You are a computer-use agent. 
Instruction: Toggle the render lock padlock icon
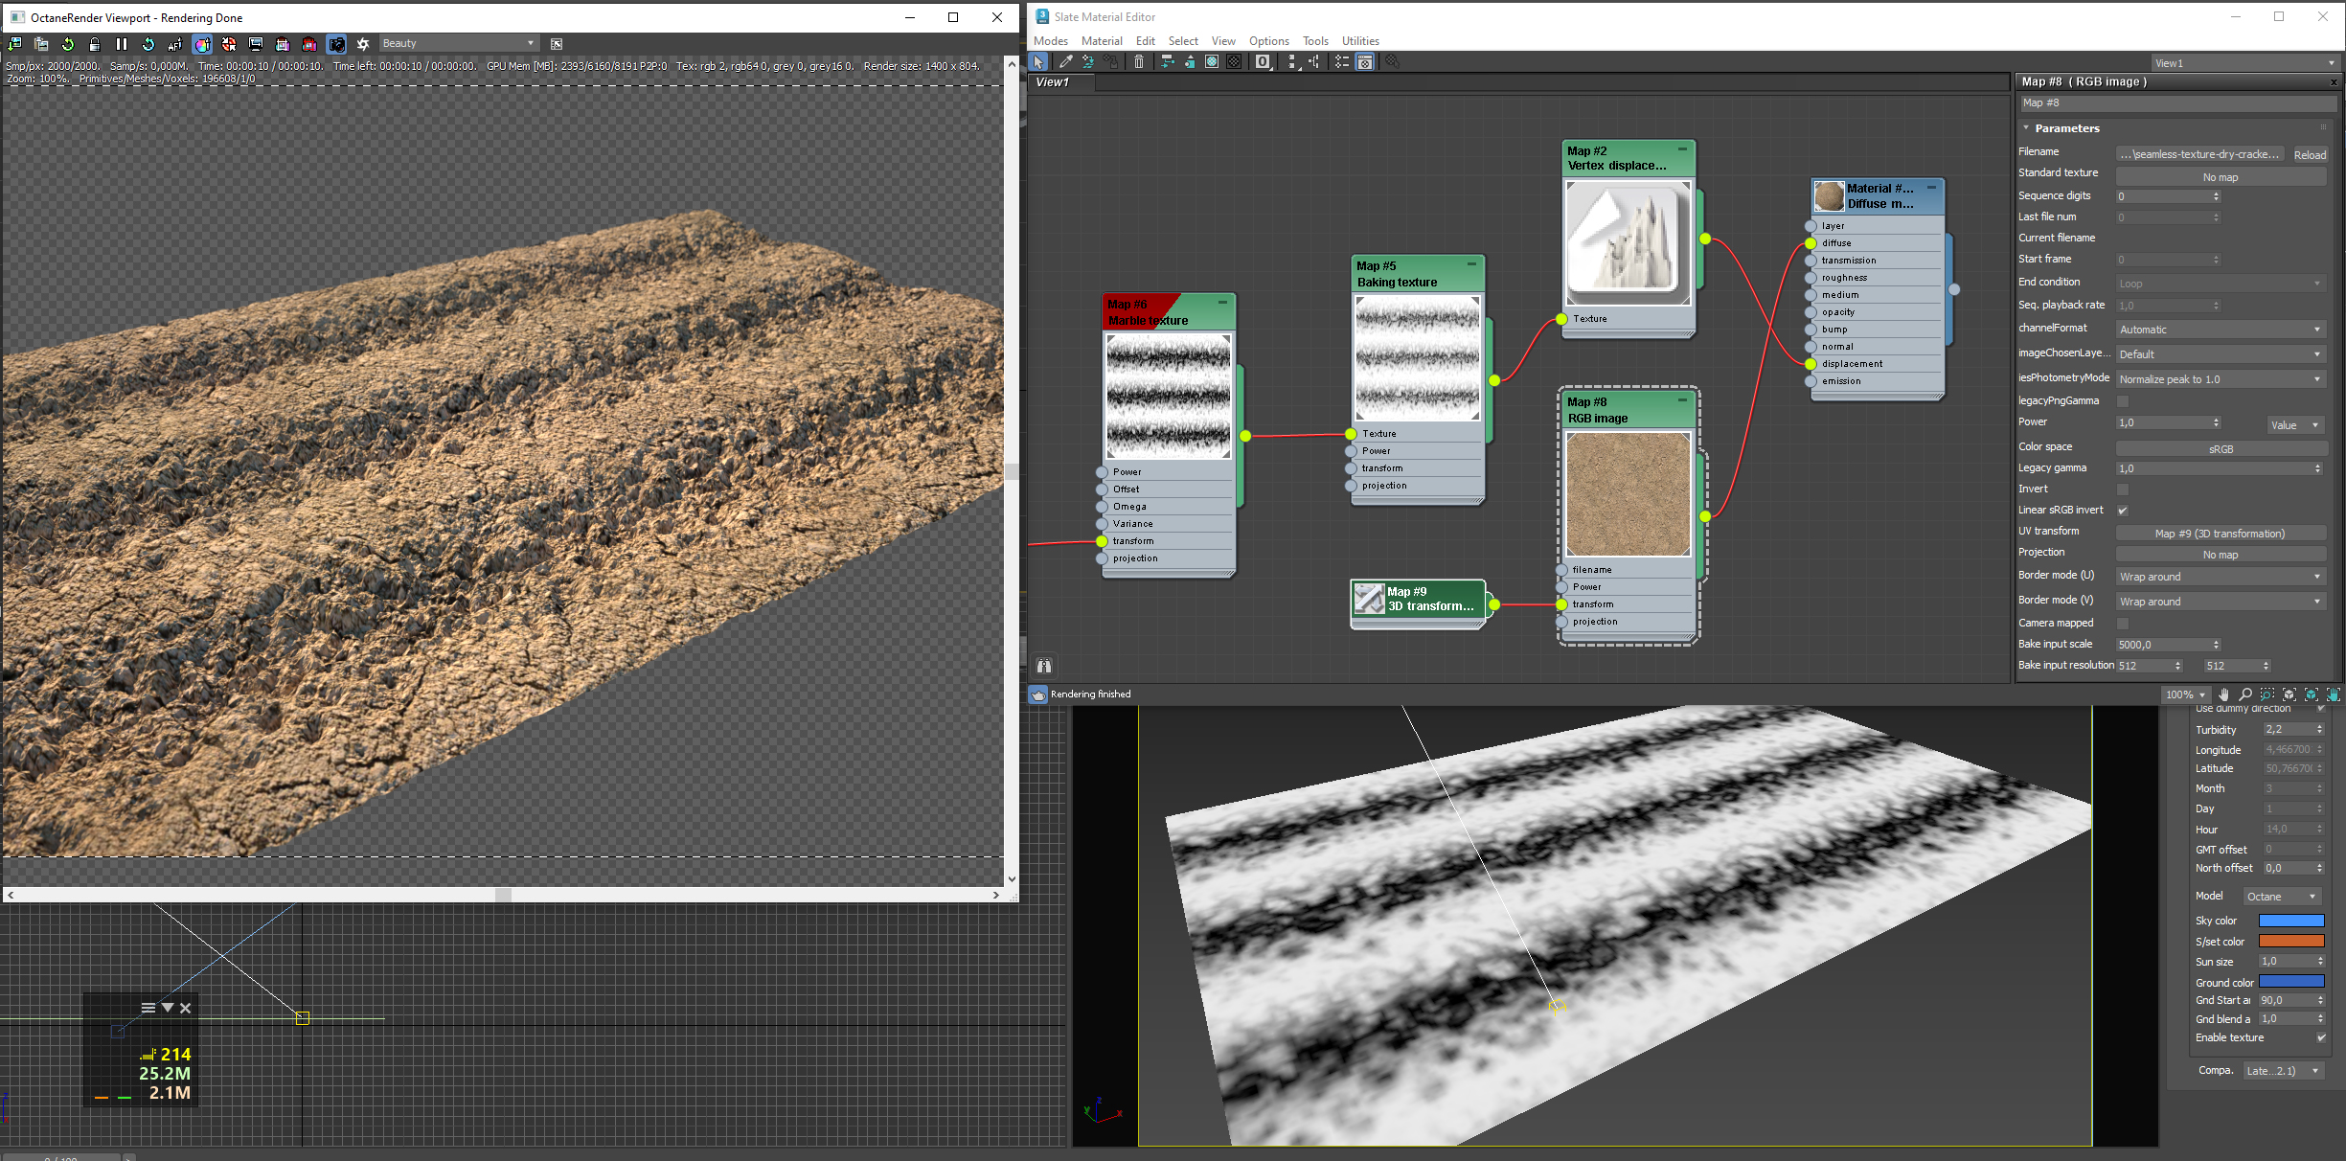click(94, 44)
